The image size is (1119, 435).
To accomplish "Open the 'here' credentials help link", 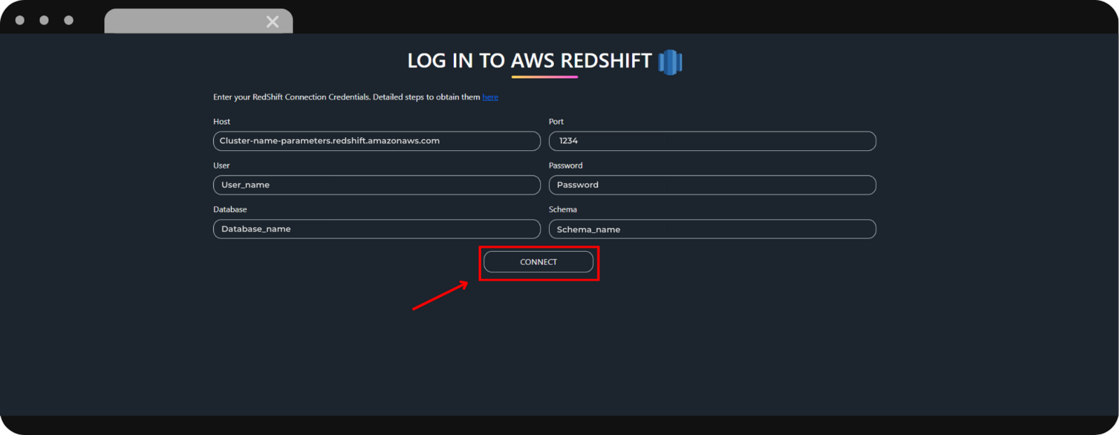I will [490, 97].
